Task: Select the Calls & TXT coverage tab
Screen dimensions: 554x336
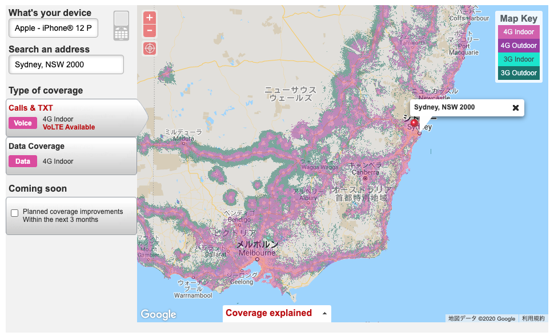Action: [71, 118]
